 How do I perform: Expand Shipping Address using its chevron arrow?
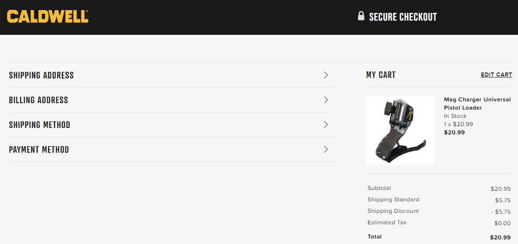[326, 75]
